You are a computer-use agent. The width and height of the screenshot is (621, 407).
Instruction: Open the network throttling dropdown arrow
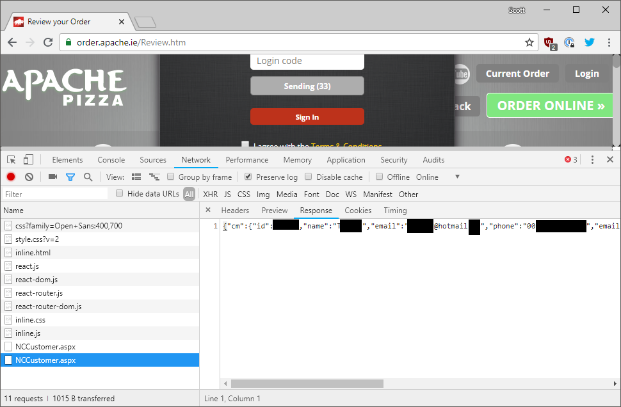(457, 177)
